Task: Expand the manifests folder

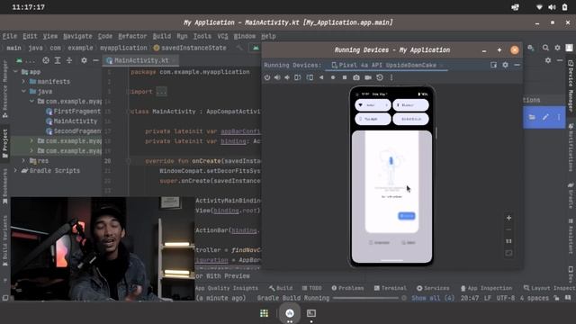Action: (x=23, y=82)
